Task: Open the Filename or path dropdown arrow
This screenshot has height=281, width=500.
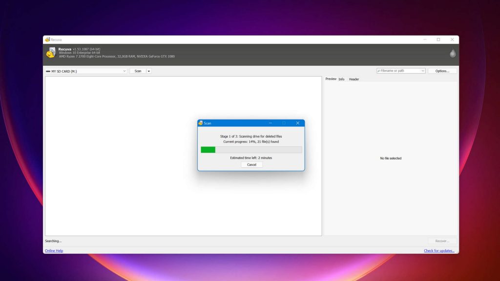Action: (x=423, y=71)
